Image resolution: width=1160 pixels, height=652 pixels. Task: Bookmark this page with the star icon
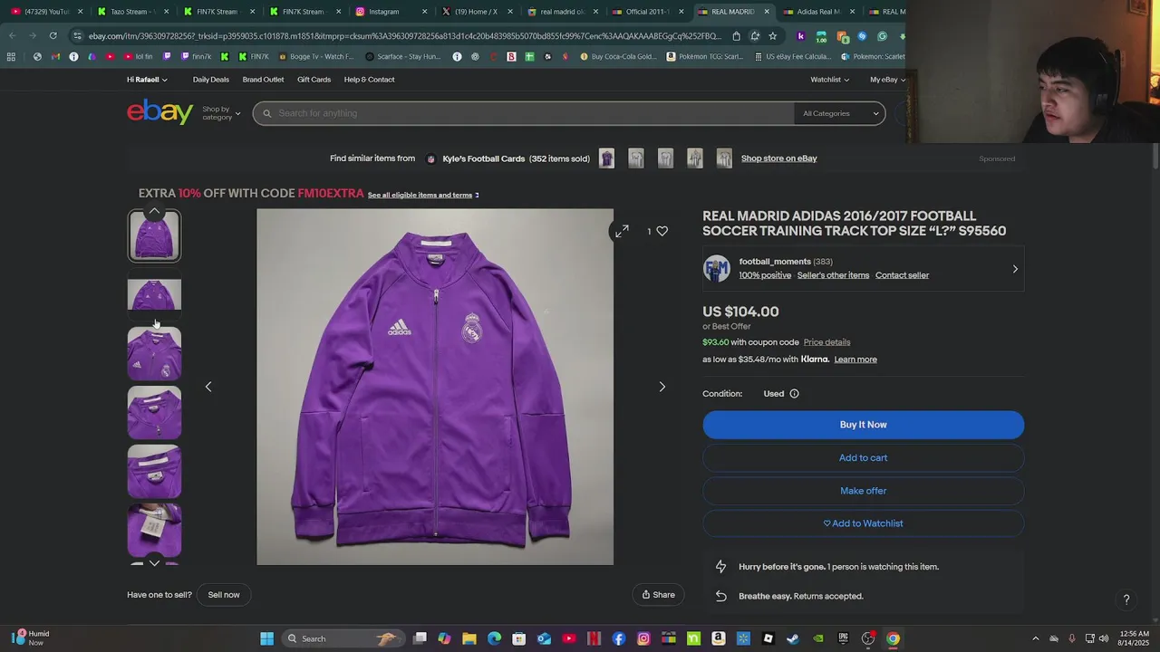point(772,36)
